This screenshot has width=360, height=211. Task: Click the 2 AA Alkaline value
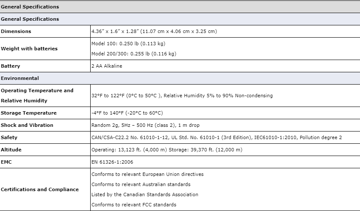click(107, 66)
